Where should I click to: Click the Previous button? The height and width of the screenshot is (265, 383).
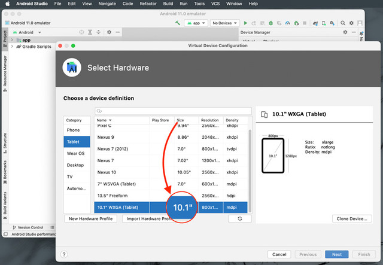pyautogui.click(x=308, y=254)
